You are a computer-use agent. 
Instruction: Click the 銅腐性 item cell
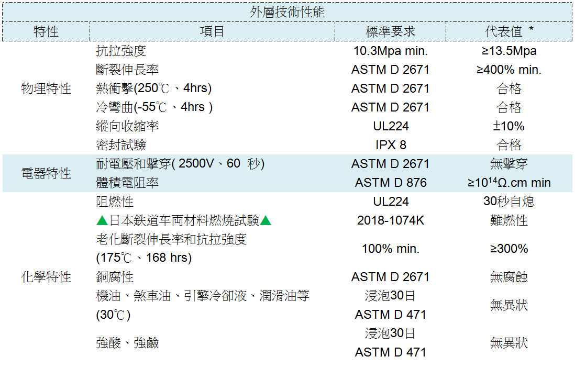(115, 277)
